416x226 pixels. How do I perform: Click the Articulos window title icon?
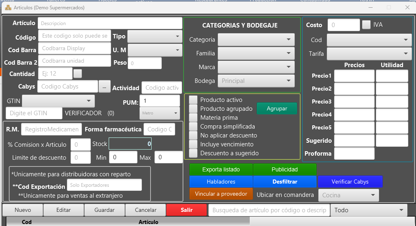(8, 8)
